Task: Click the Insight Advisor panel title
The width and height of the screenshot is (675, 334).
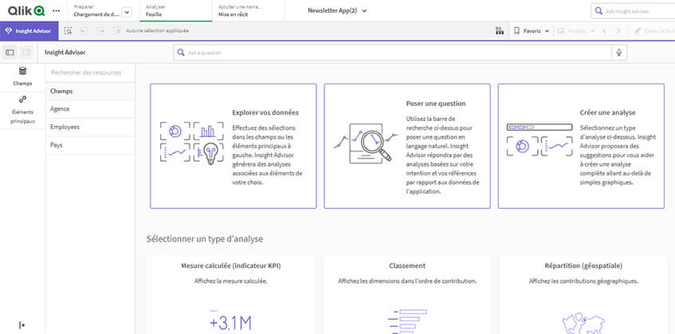Action: (65, 53)
